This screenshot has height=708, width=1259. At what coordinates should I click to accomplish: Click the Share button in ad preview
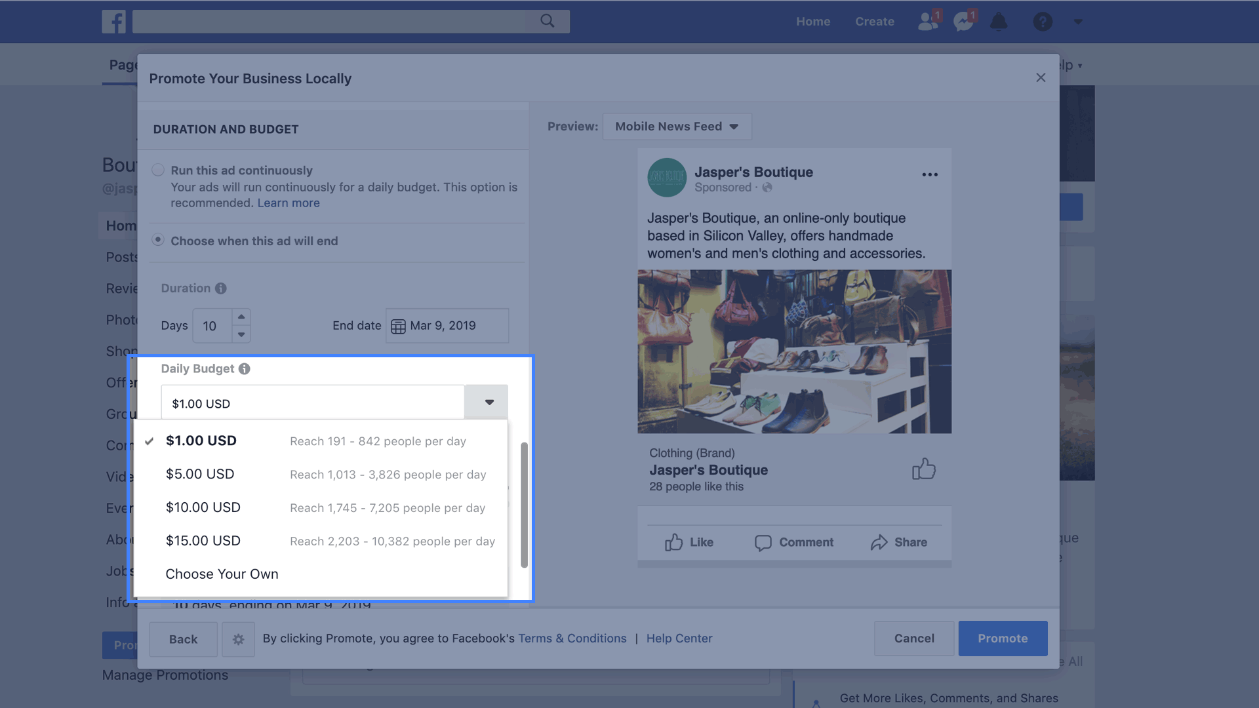(899, 543)
